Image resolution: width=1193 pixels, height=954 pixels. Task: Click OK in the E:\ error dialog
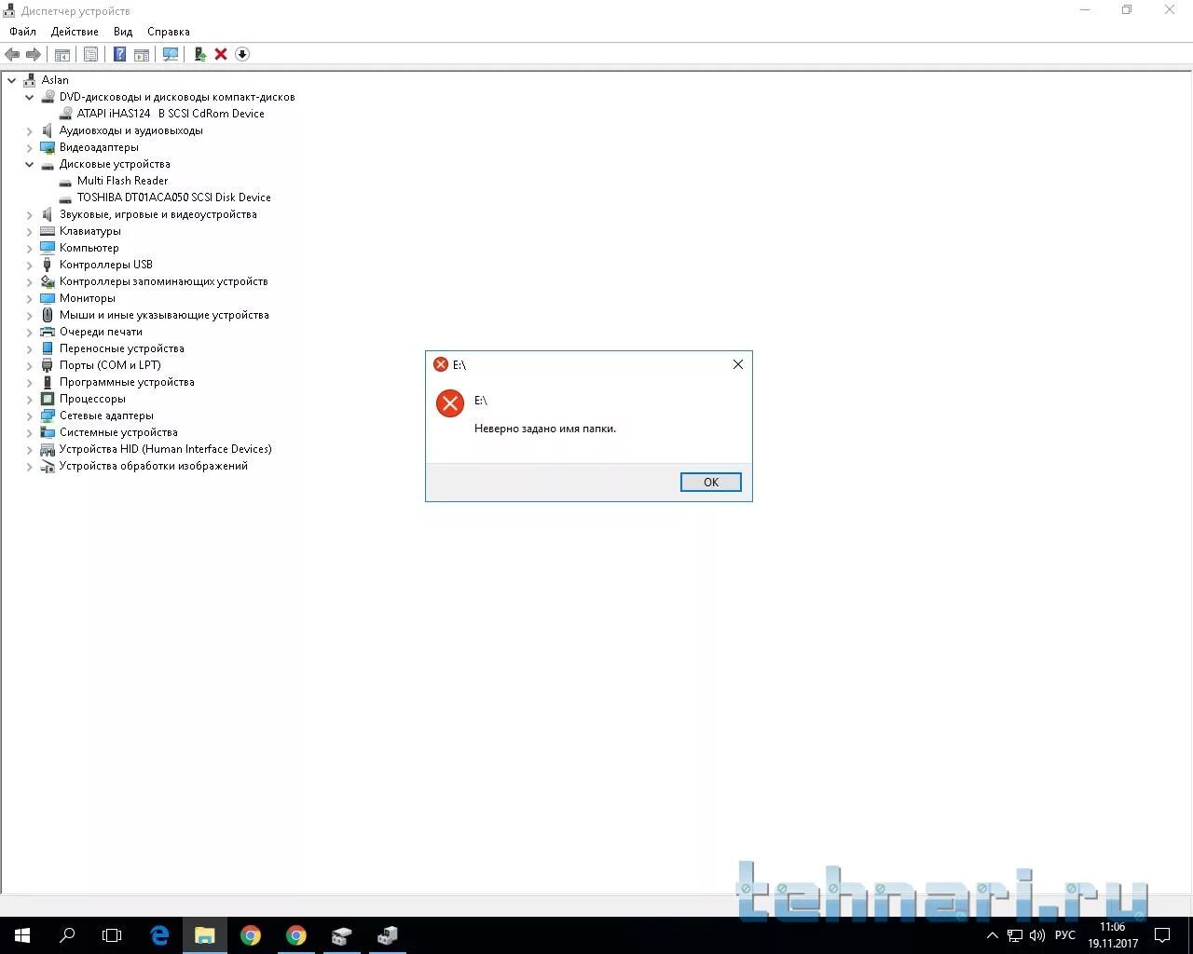pyautogui.click(x=711, y=482)
